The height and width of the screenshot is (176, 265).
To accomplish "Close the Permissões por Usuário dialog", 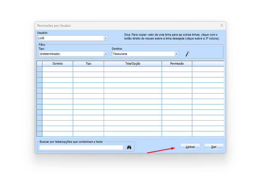I will coord(222,26).
